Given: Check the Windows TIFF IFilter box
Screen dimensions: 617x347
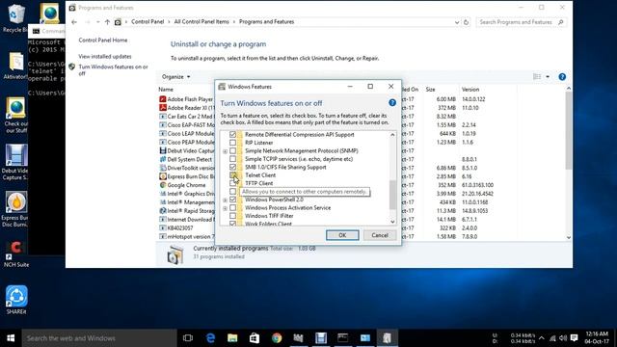Looking at the screenshot, I should coord(233,216).
